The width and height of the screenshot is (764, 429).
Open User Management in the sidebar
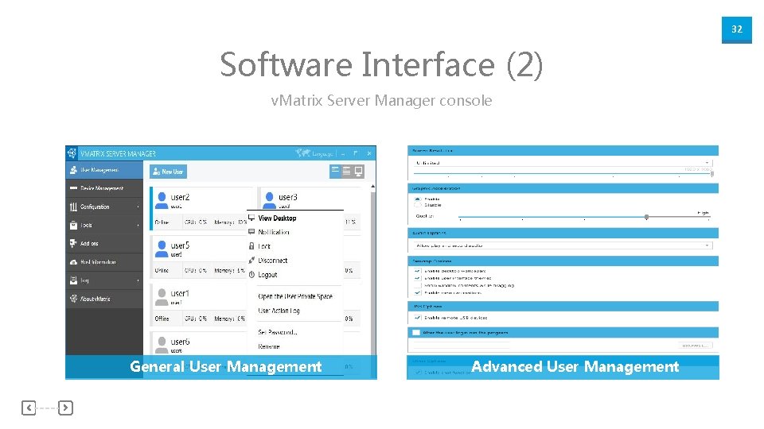pos(104,170)
